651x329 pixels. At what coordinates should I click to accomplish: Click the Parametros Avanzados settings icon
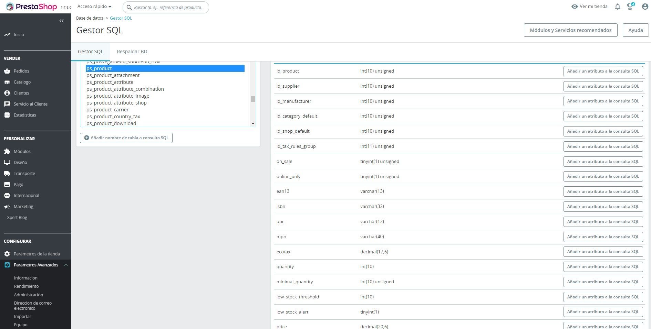tap(7, 265)
